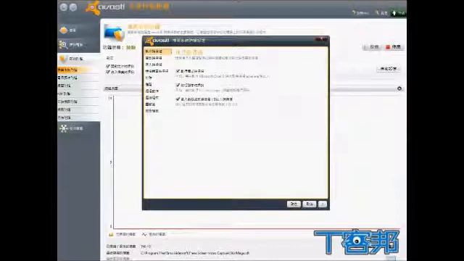The width and height of the screenshot is (464, 261).
Task: Select the IM Shield item in main sidebar
Action: click(78, 101)
